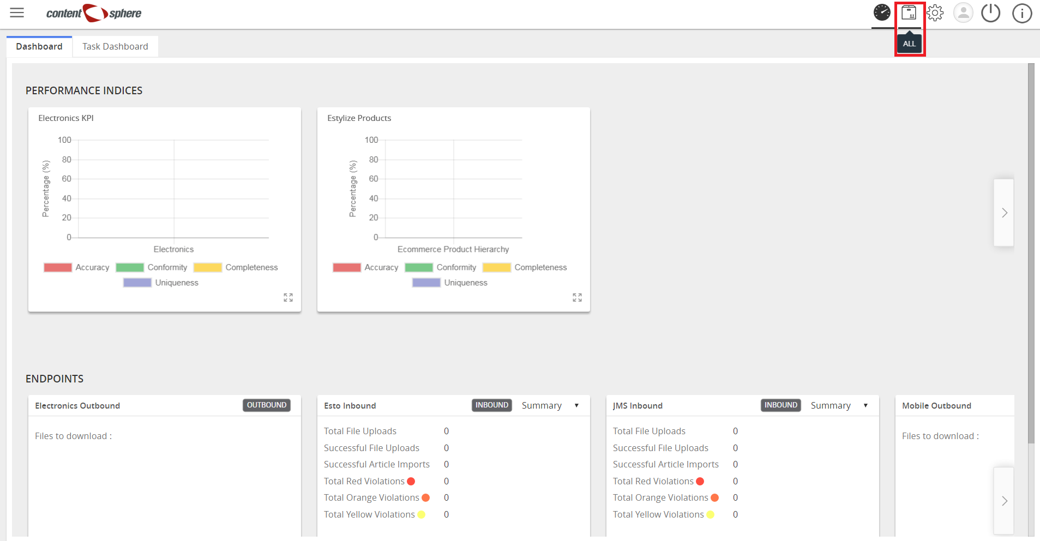
Task: Click the power logout icon
Action: coord(990,13)
